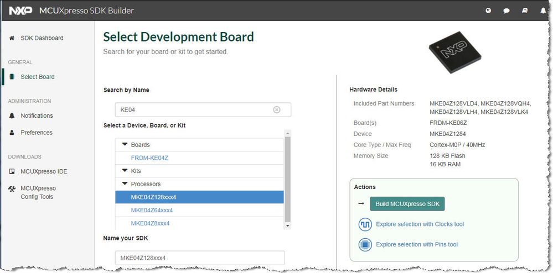Click the 128 KB Flash value
Screen dimensions: 553x273
pos(448,156)
